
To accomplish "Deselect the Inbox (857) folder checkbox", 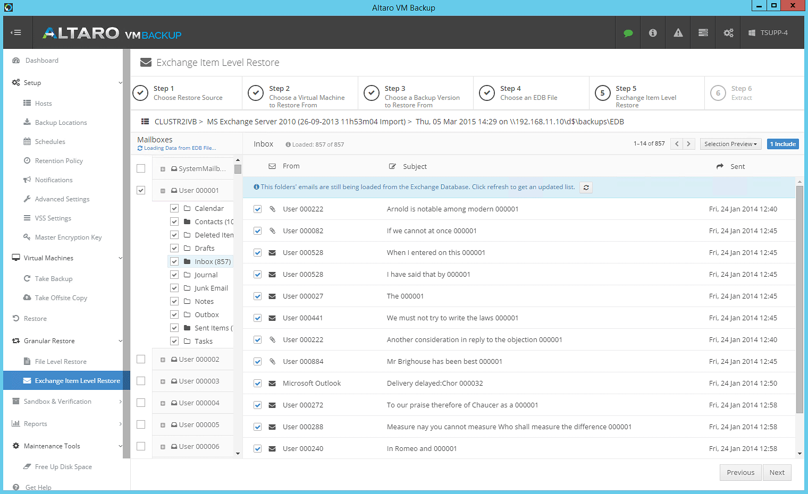I will click(x=174, y=261).
